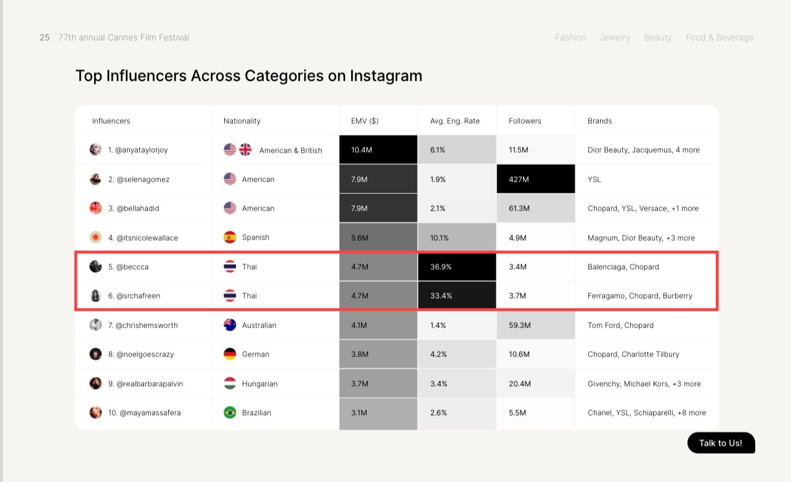
Task: Click the Australian flag icon
Action: (230, 325)
